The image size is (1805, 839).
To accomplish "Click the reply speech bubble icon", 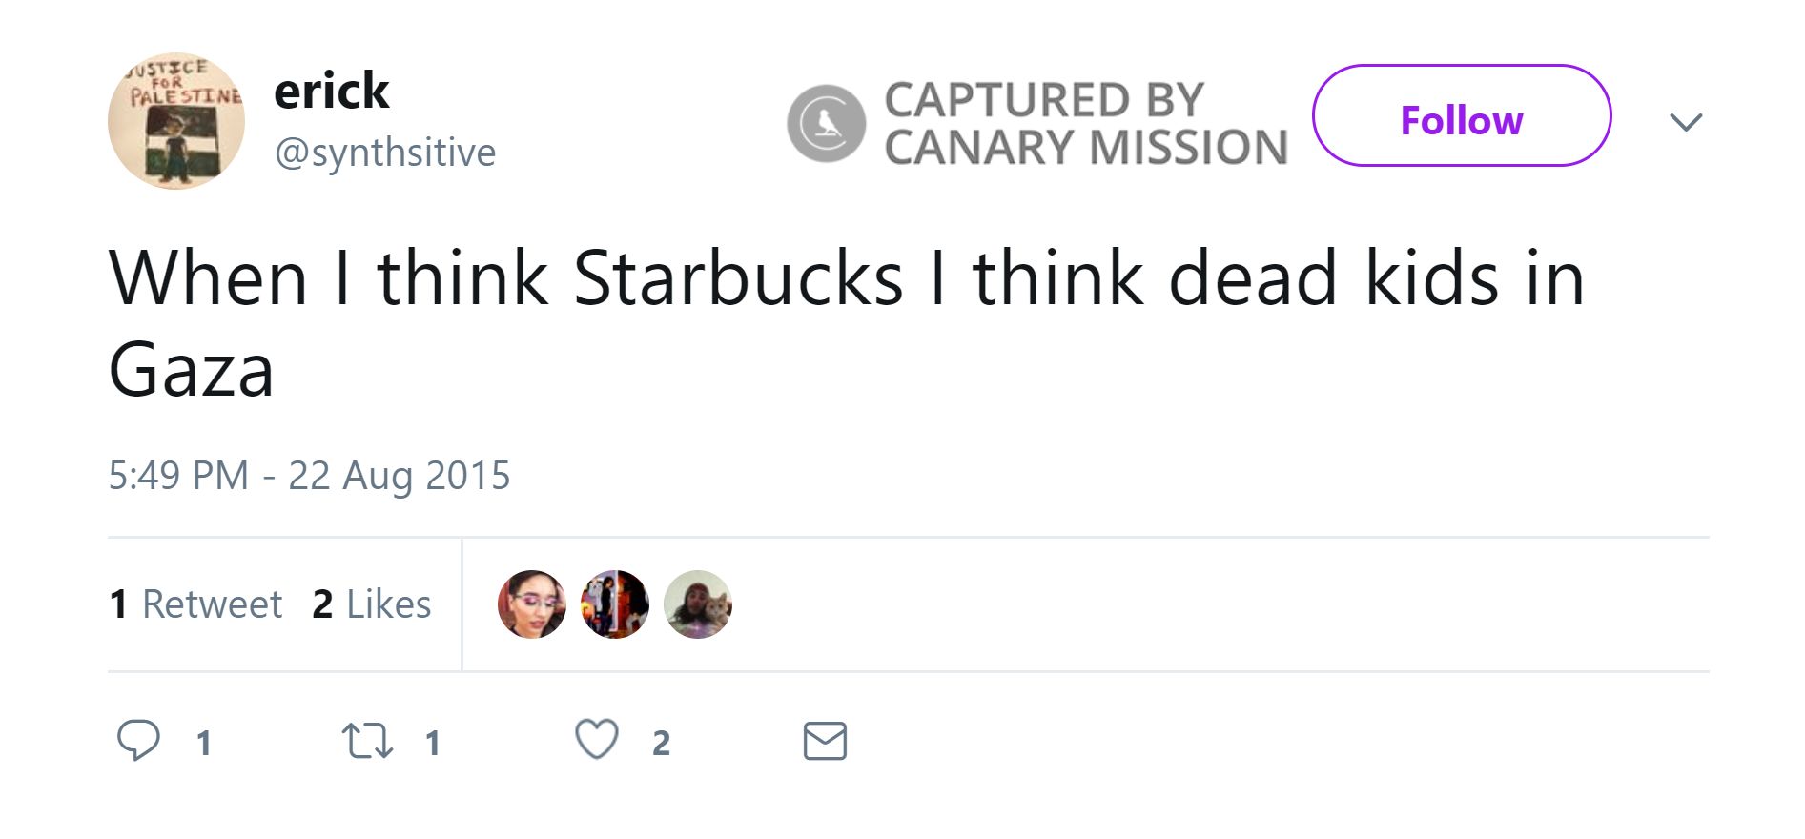I will [x=138, y=741].
